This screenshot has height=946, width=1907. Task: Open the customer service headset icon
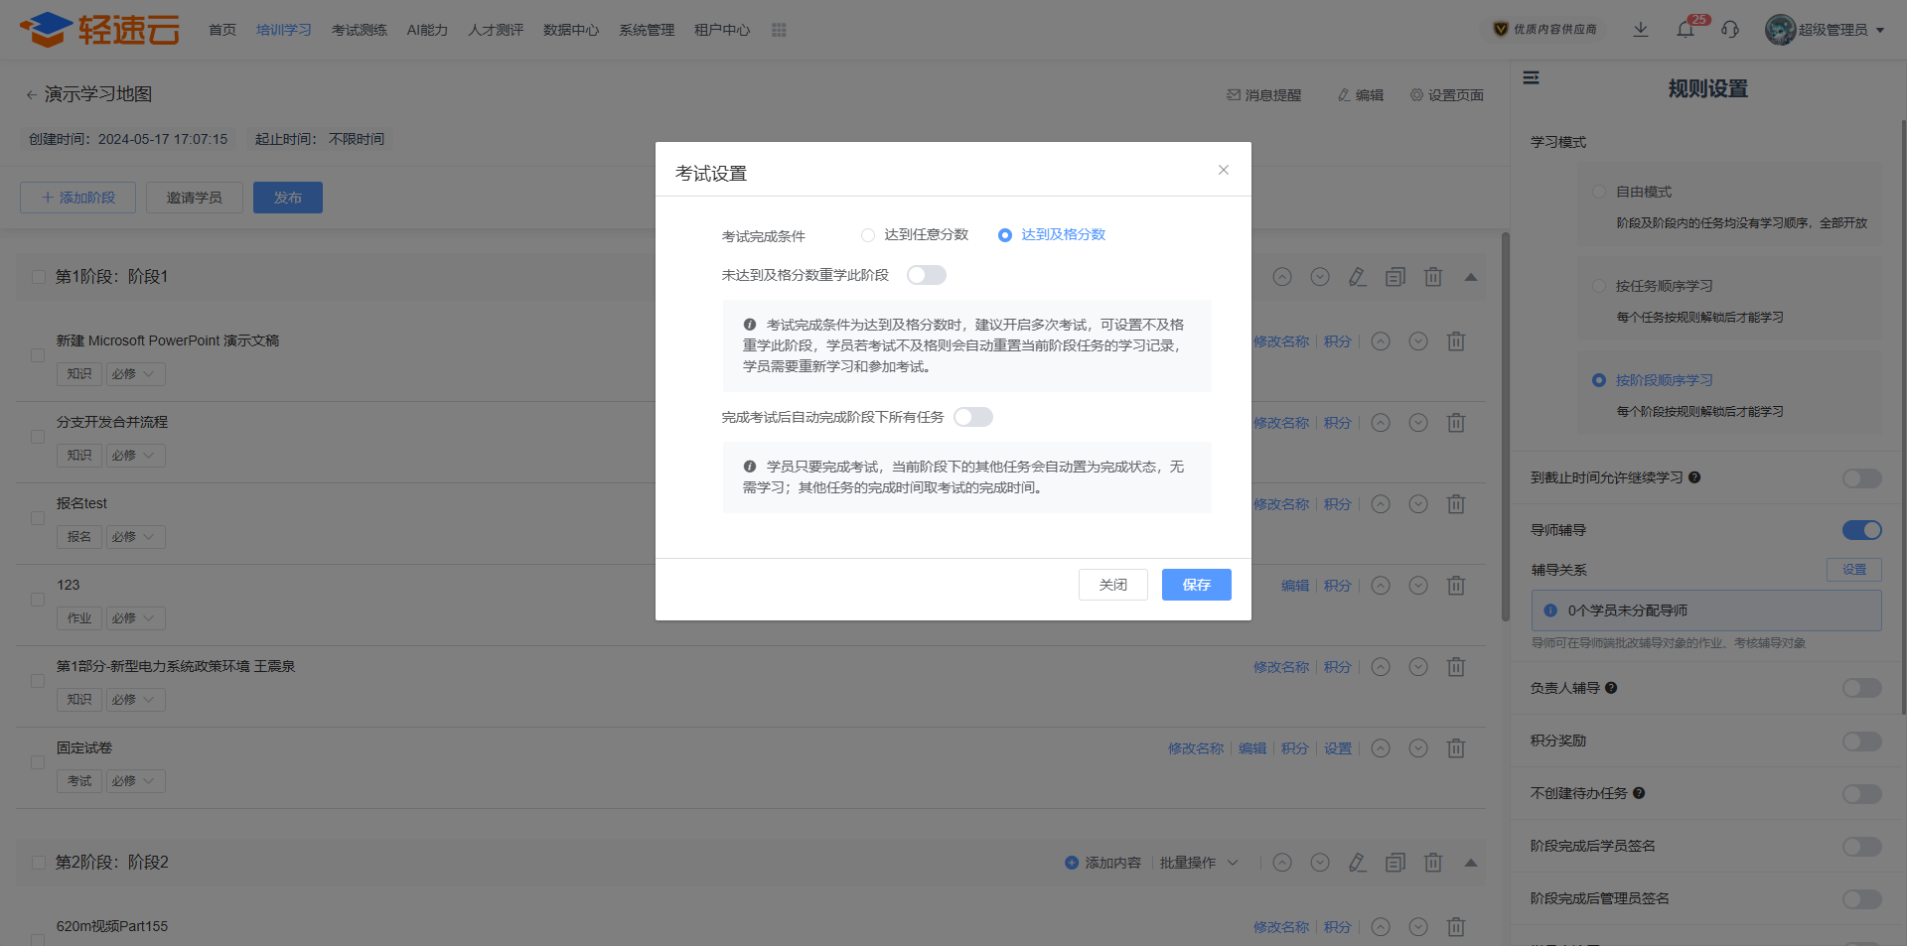tap(1730, 30)
